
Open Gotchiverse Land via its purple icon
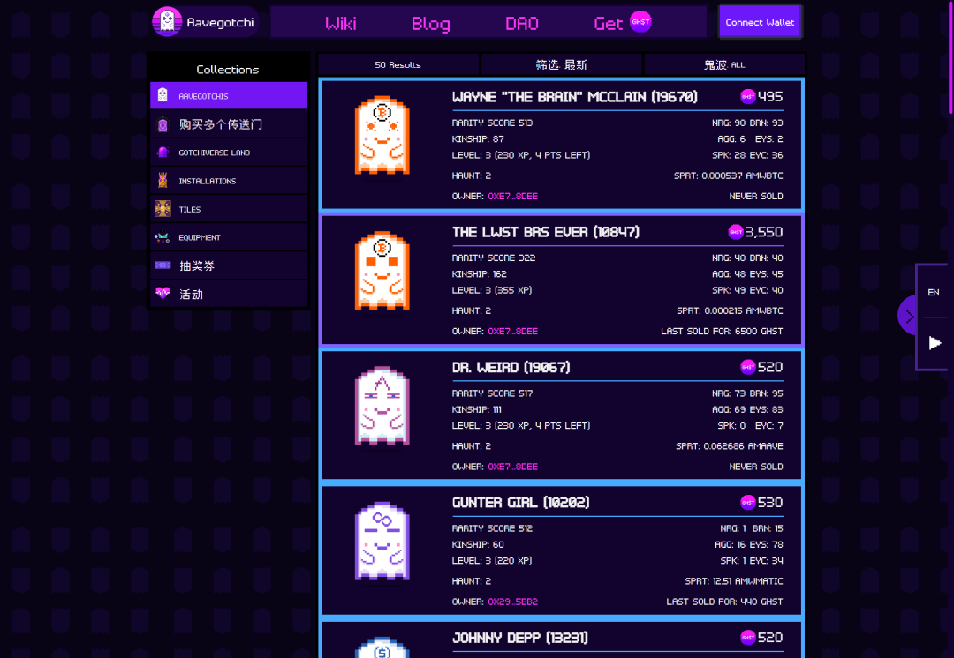coord(163,153)
